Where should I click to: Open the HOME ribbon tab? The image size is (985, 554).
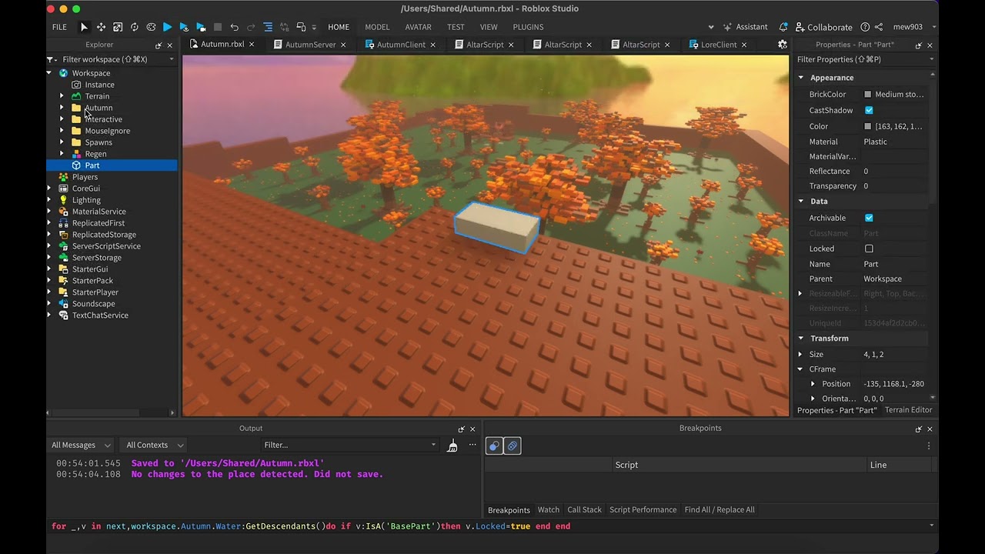(x=339, y=27)
